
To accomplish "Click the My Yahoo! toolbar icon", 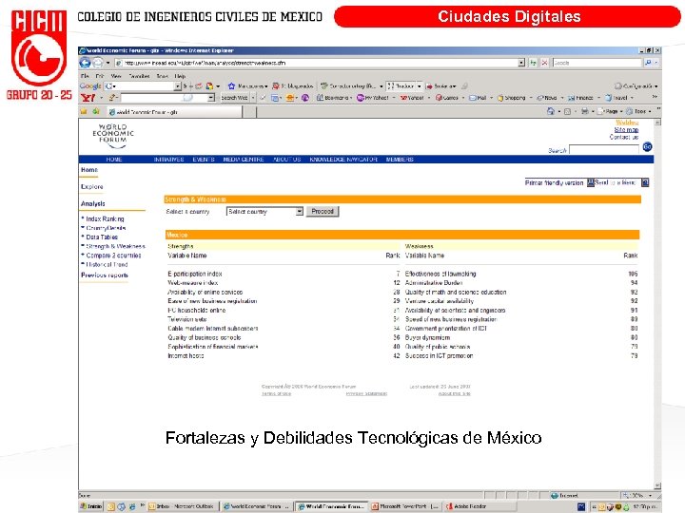I will point(361,98).
